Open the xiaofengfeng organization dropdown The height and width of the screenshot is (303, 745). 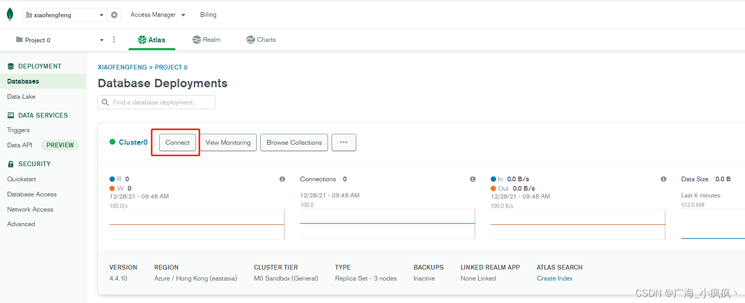(x=64, y=15)
